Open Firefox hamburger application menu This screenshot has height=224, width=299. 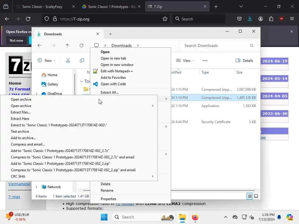[292, 19]
